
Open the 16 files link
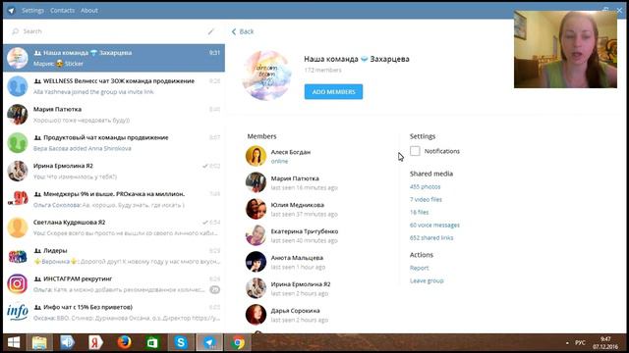(420, 212)
